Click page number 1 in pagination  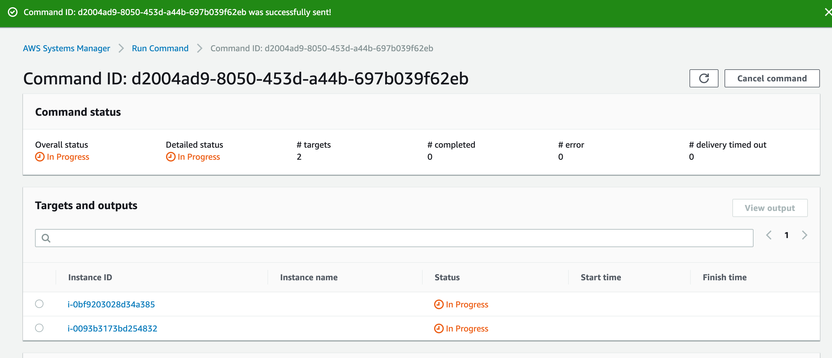pyautogui.click(x=786, y=235)
